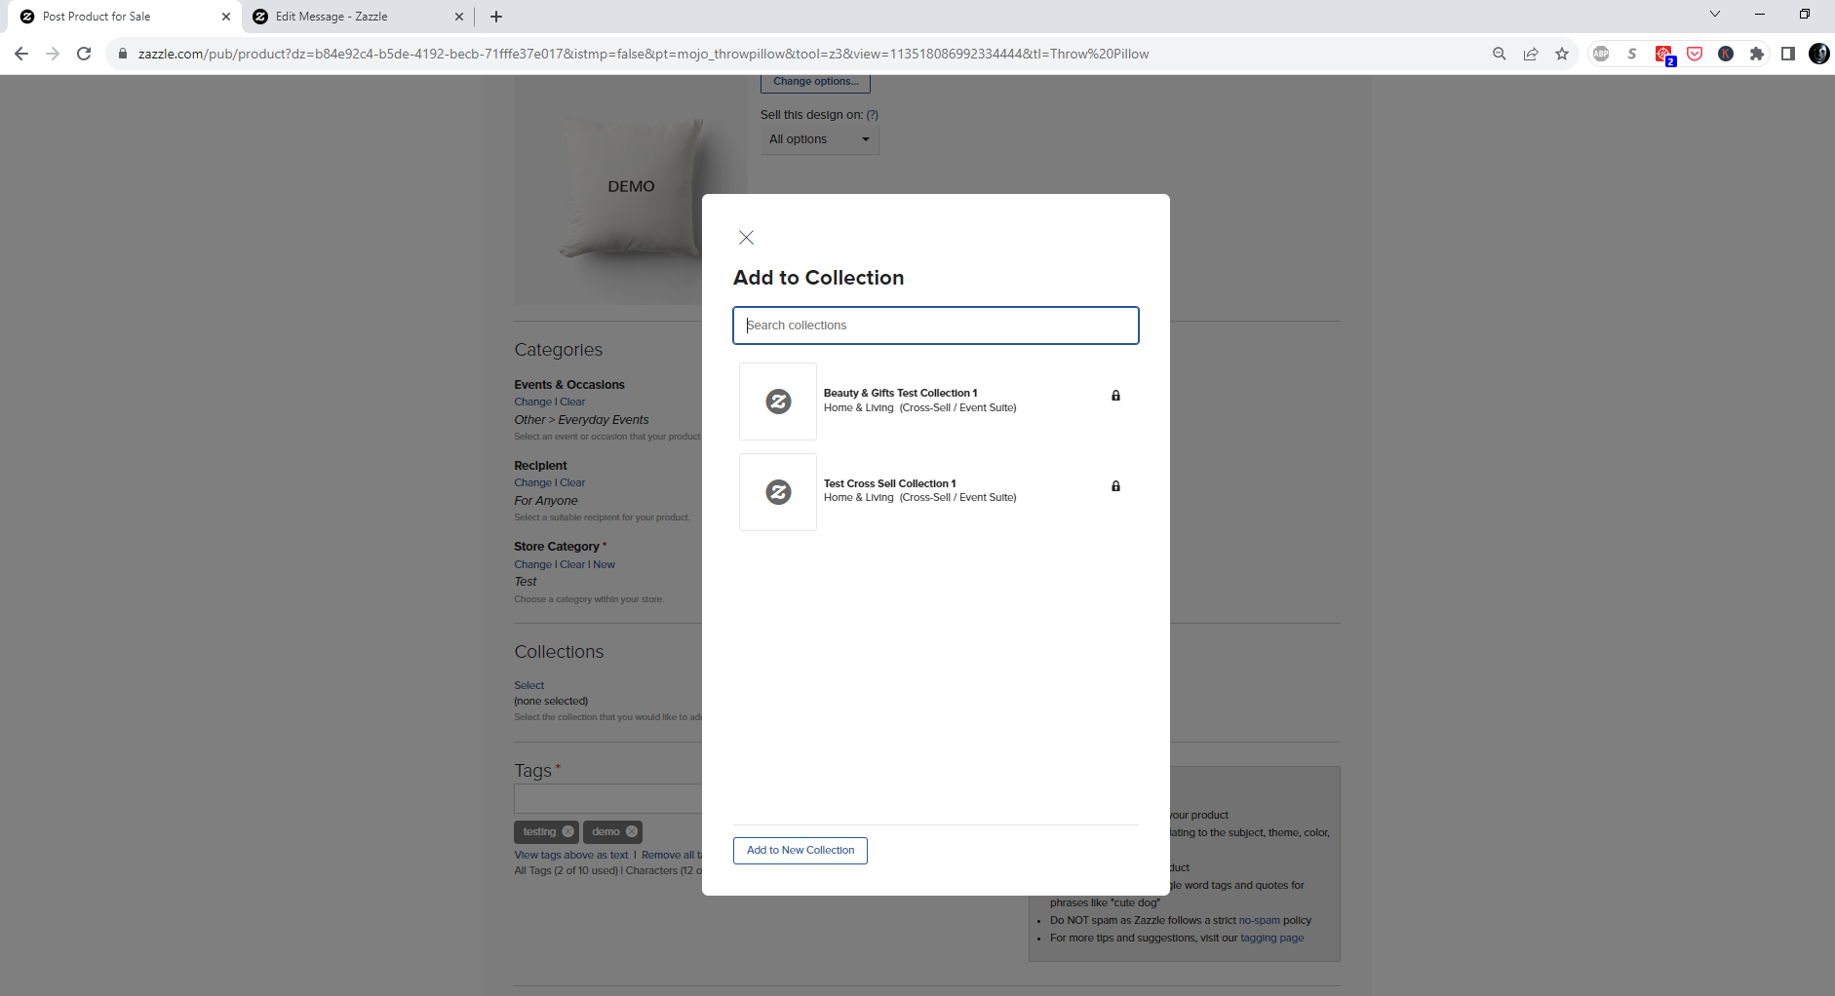Image resolution: width=1835 pixels, height=996 pixels.
Task: Click Change under Recipient
Action: point(532,482)
